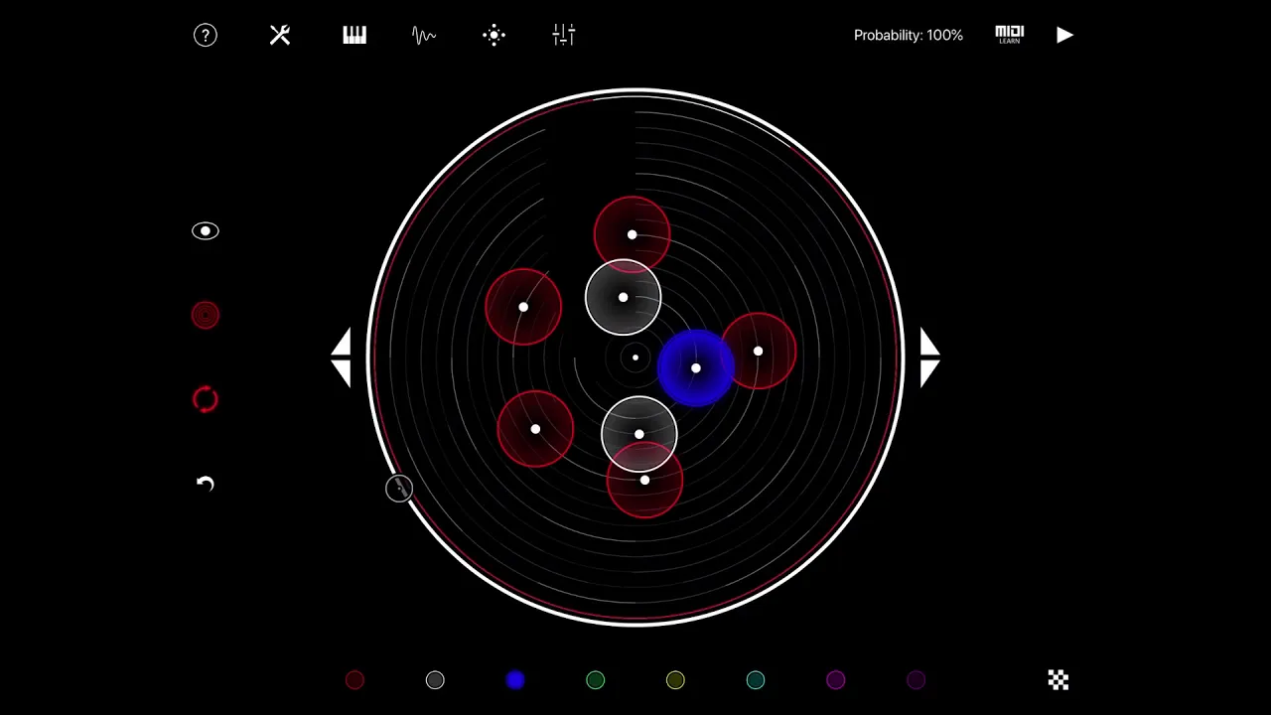Select the lower-left red node
Image resolution: width=1271 pixels, height=715 pixels.
535,429
